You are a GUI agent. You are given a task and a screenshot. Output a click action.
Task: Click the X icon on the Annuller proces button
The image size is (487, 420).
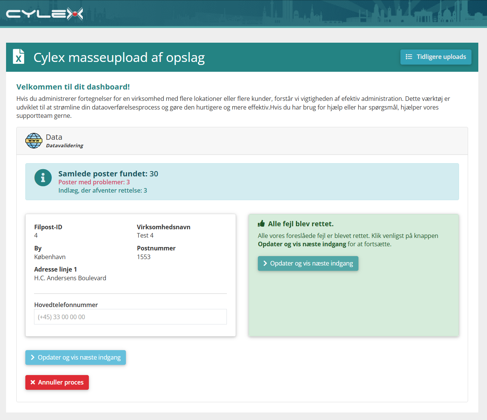(33, 382)
